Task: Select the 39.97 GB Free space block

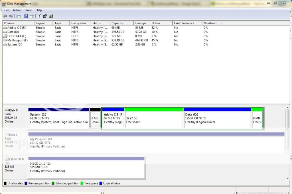Action: click(153, 120)
